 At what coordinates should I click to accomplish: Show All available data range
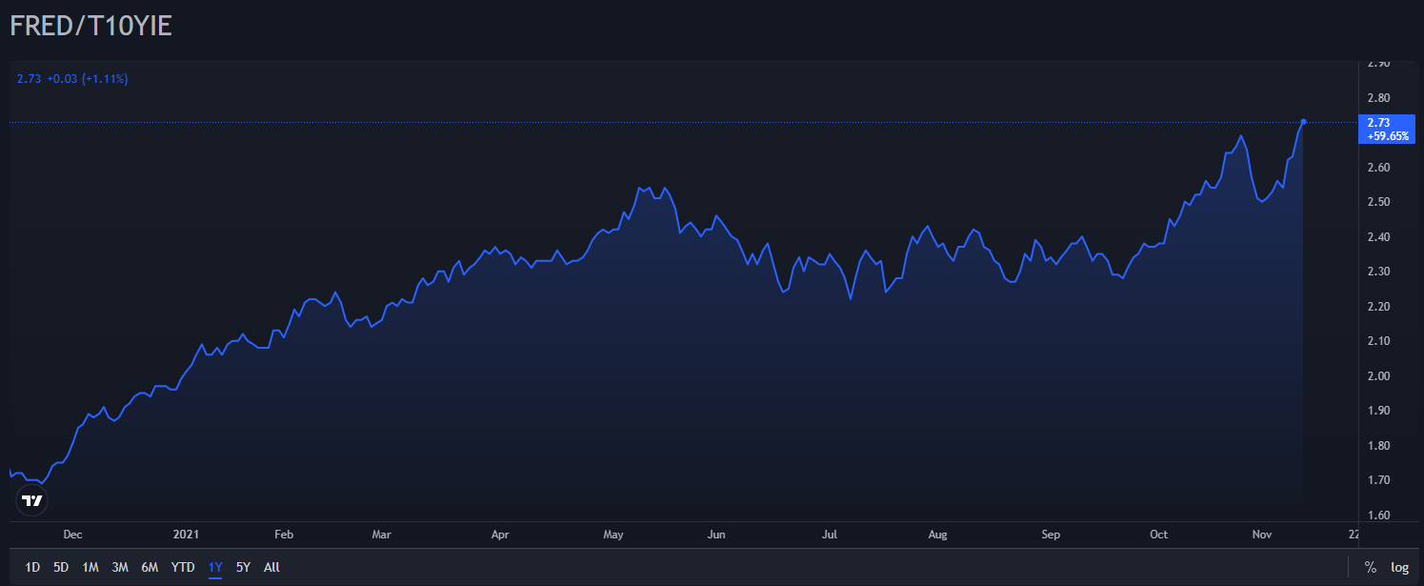click(271, 567)
